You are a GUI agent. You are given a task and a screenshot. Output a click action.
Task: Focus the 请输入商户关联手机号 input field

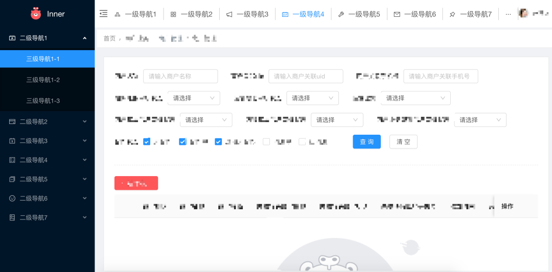click(441, 76)
